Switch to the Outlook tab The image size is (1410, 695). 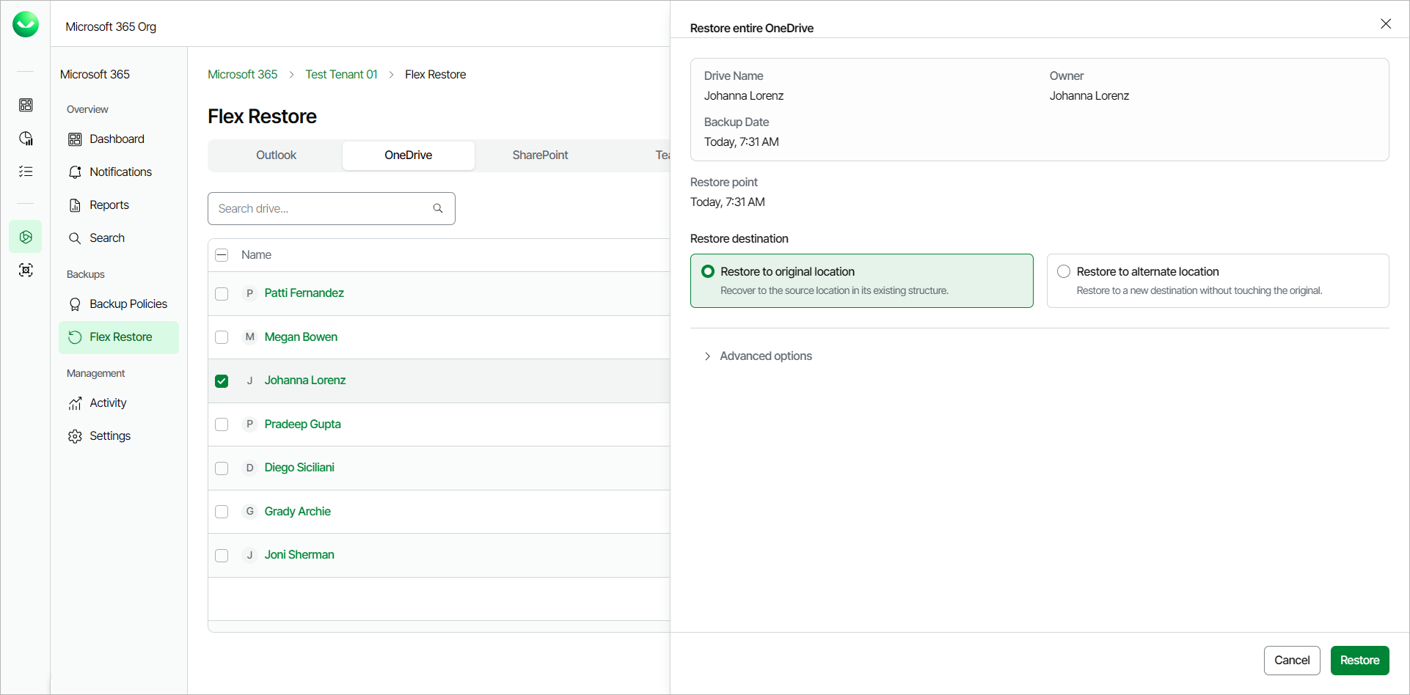tap(277, 155)
